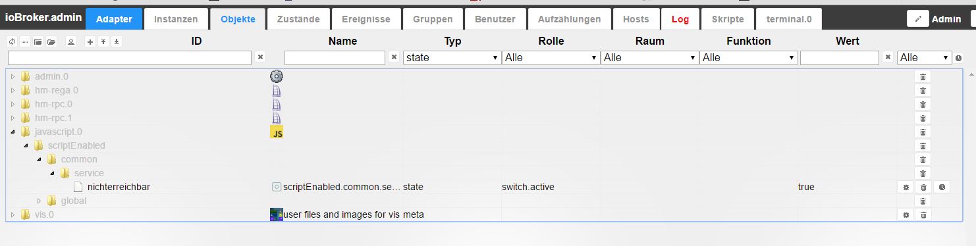Switch to the Instanzen tab
Screen dimensions: 976x246
click(x=176, y=19)
